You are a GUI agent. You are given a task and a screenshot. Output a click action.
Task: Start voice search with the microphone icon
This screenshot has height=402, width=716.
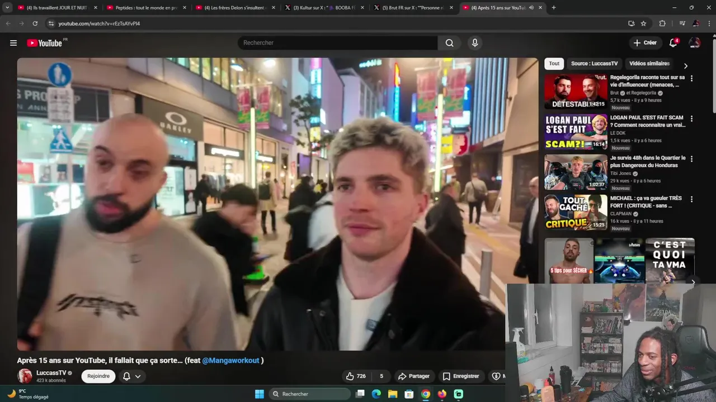coord(475,43)
